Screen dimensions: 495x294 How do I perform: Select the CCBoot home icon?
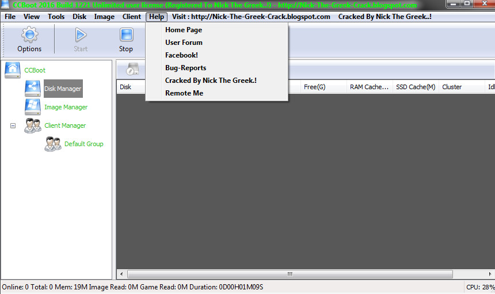(x=12, y=70)
